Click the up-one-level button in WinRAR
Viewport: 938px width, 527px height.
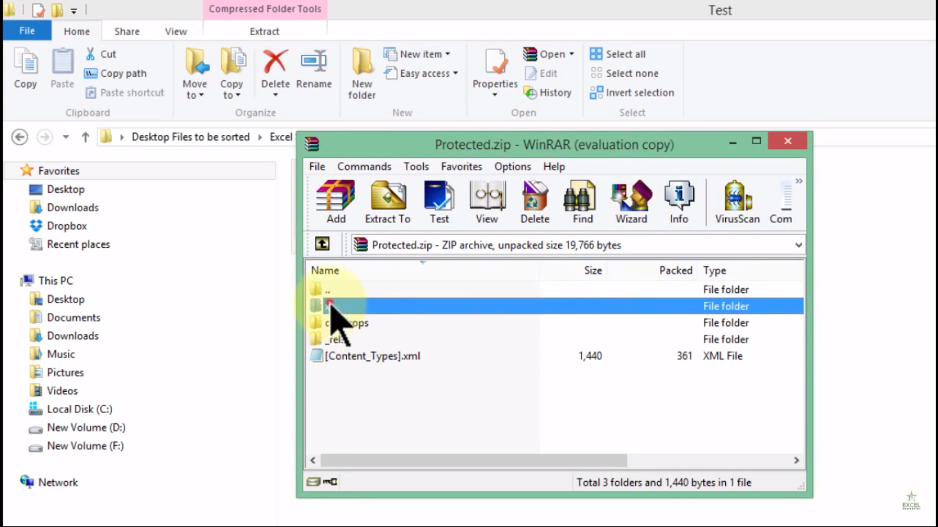[322, 244]
